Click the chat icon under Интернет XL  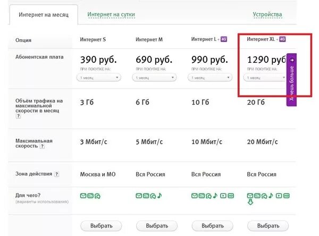264,196
